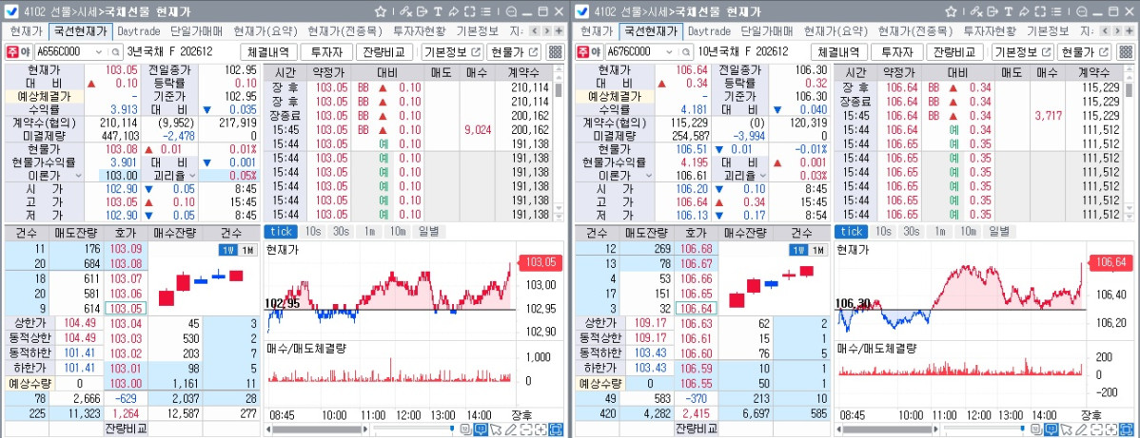Screen dimensions: 1140x438
Task: Switch to 현재가 tab in left window
Action: click(x=27, y=31)
